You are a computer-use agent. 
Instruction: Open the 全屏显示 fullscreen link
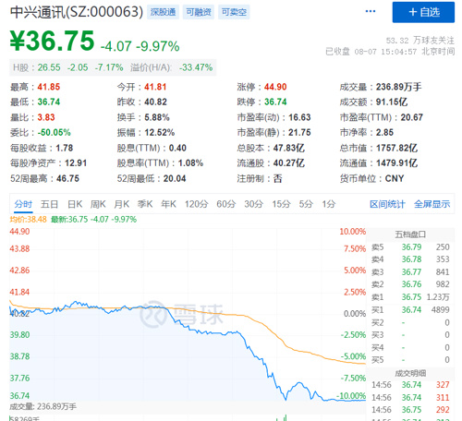[x=432, y=204]
